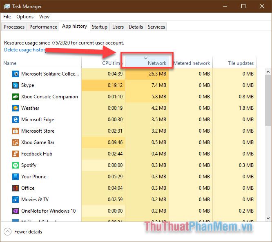This screenshot has height=242, width=272.
Task: Switch to the Processes tab
Action: 14,27
